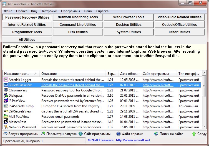
Task: Select the ChromePass row name
Action: tap(18, 90)
